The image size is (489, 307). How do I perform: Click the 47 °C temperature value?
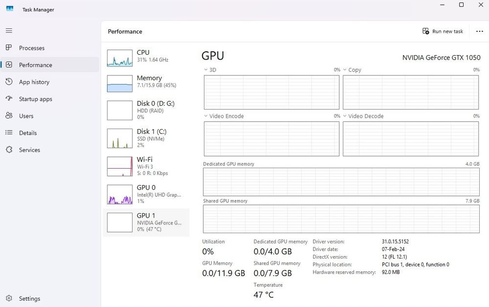[264, 295]
